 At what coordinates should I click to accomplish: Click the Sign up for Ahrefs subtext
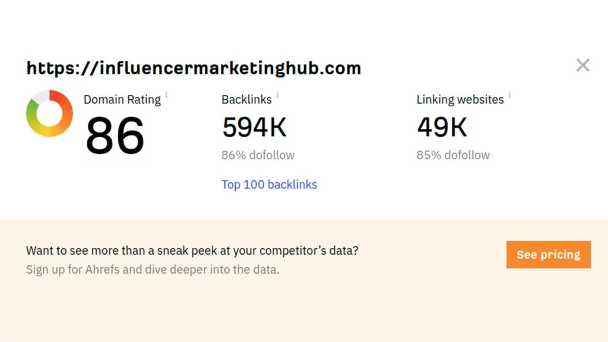click(153, 270)
